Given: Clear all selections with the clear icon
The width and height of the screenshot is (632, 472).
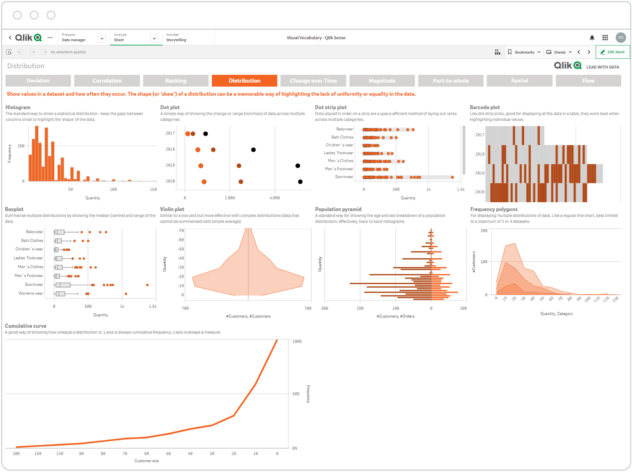Looking at the screenshot, I should pyautogui.click(x=44, y=52).
